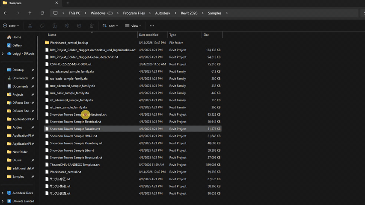
Task: Open the View dropdown menu
Action: pos(134,26)
